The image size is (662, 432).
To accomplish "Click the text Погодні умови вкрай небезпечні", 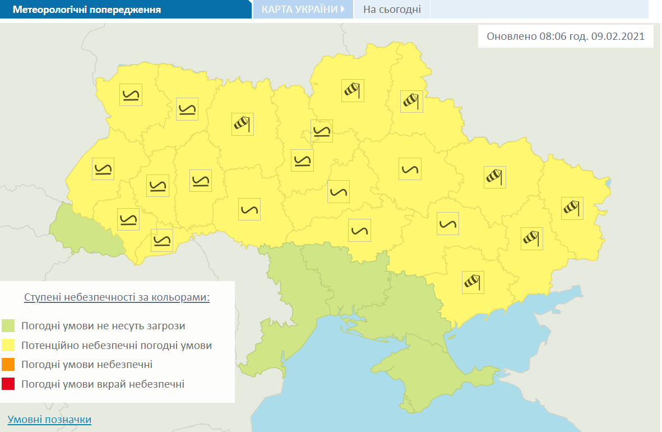I will coord(103,384).
